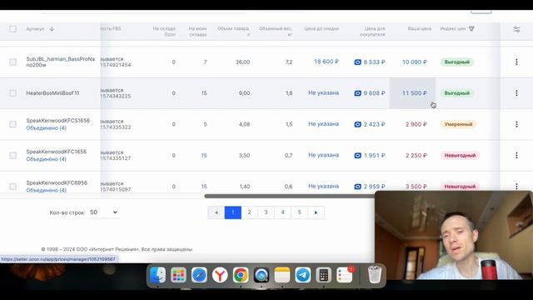Open table column settings icon
Screen dimensions: 533x300
(516, 30)
